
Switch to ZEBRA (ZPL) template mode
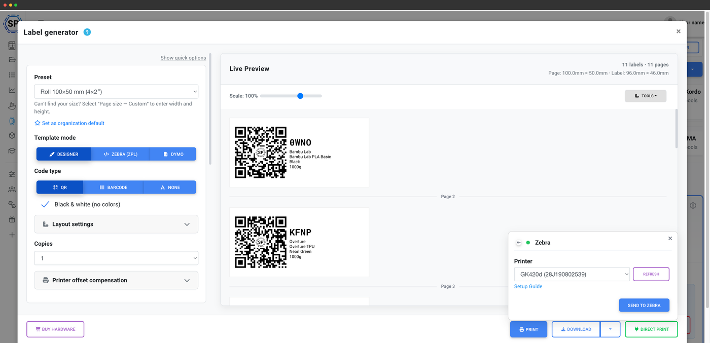[x=120, y=154]
